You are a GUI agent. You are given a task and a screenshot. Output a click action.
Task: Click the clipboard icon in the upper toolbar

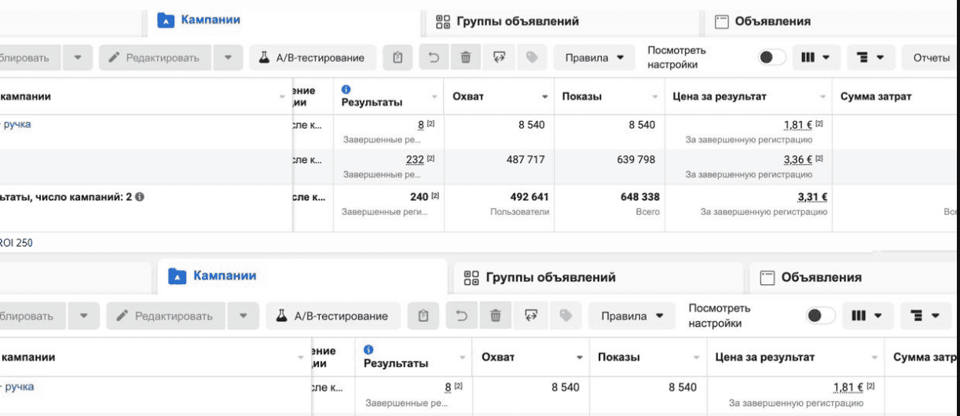398,57
